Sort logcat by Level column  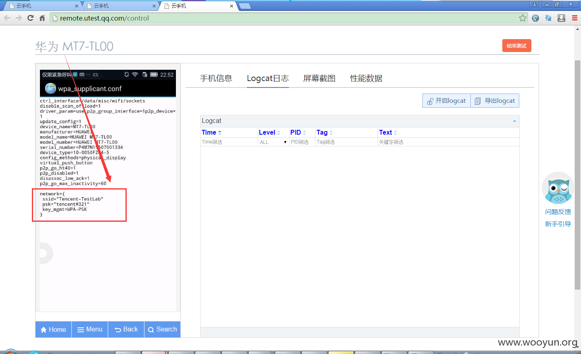[x=270, y=132]
